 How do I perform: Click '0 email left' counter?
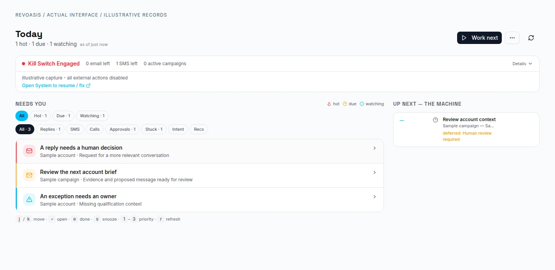98,64
